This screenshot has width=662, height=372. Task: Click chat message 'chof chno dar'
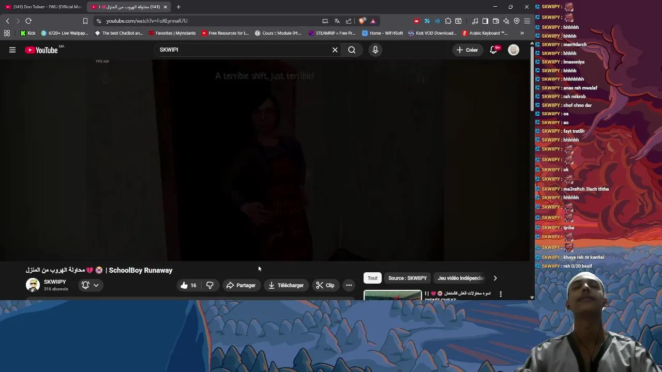click(x=577, y=105)
